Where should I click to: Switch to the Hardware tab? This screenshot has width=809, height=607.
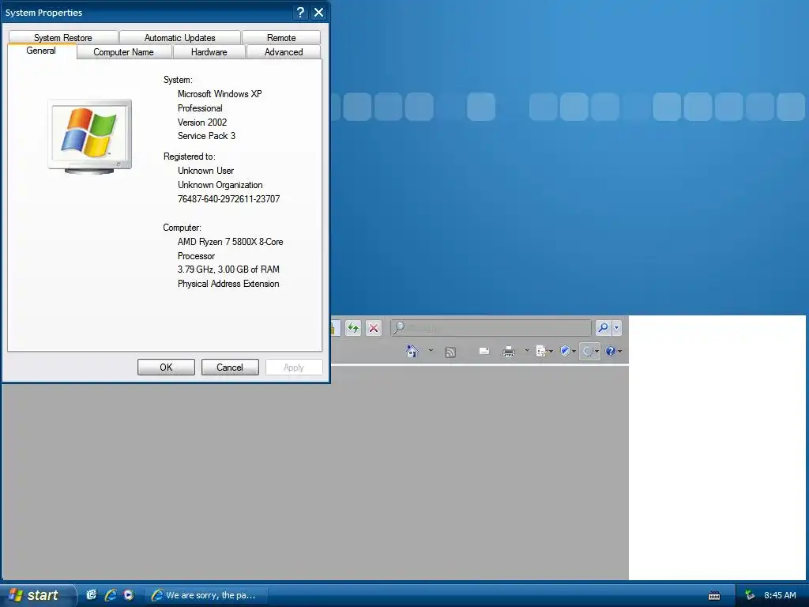(x=209, y=52)
